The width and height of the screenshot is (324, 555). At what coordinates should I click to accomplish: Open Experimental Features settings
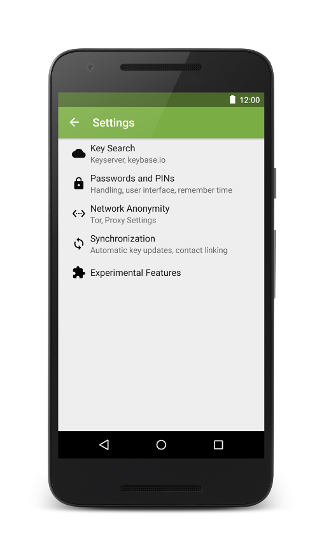[161, 273]
